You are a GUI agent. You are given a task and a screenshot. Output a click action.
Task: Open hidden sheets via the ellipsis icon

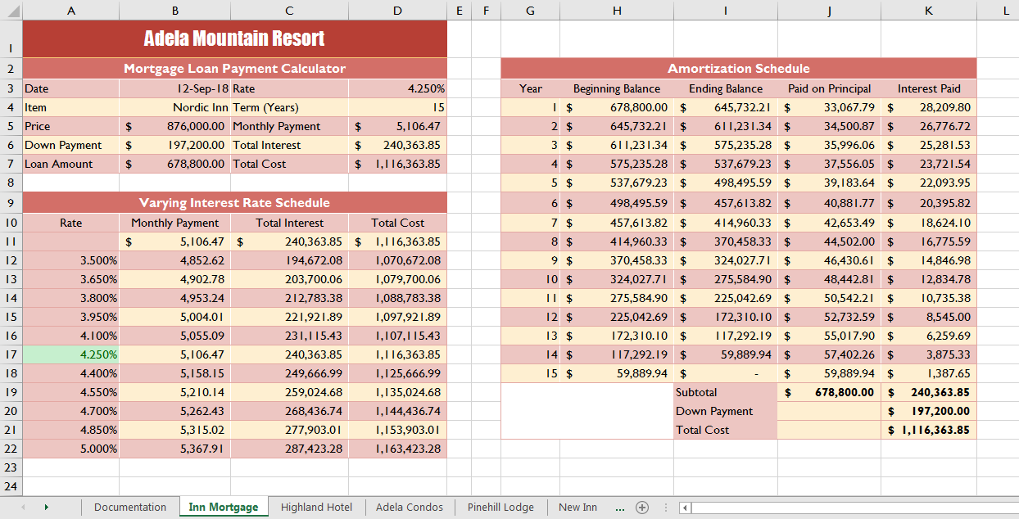click(x=621, y=508)
